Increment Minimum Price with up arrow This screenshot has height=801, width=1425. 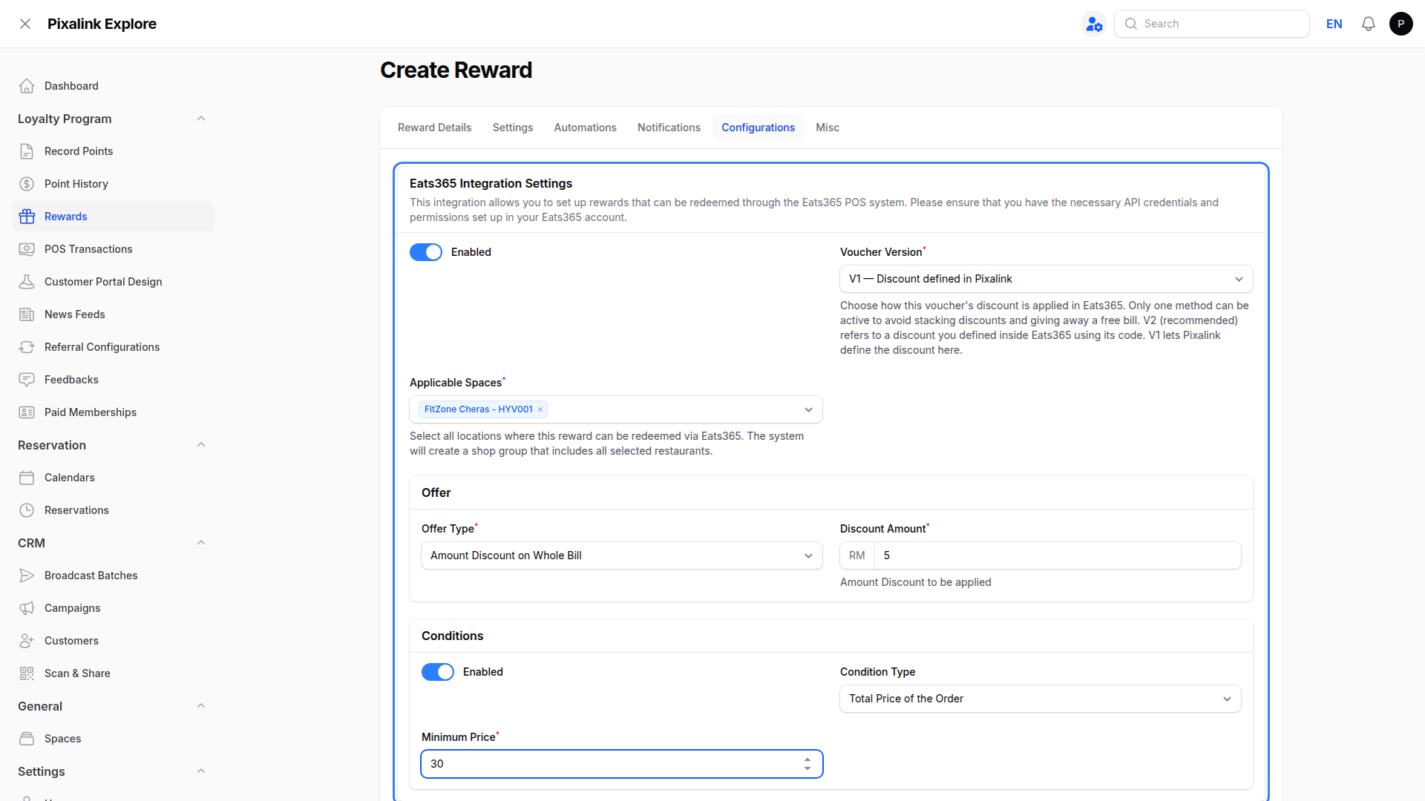click(807, 759)
